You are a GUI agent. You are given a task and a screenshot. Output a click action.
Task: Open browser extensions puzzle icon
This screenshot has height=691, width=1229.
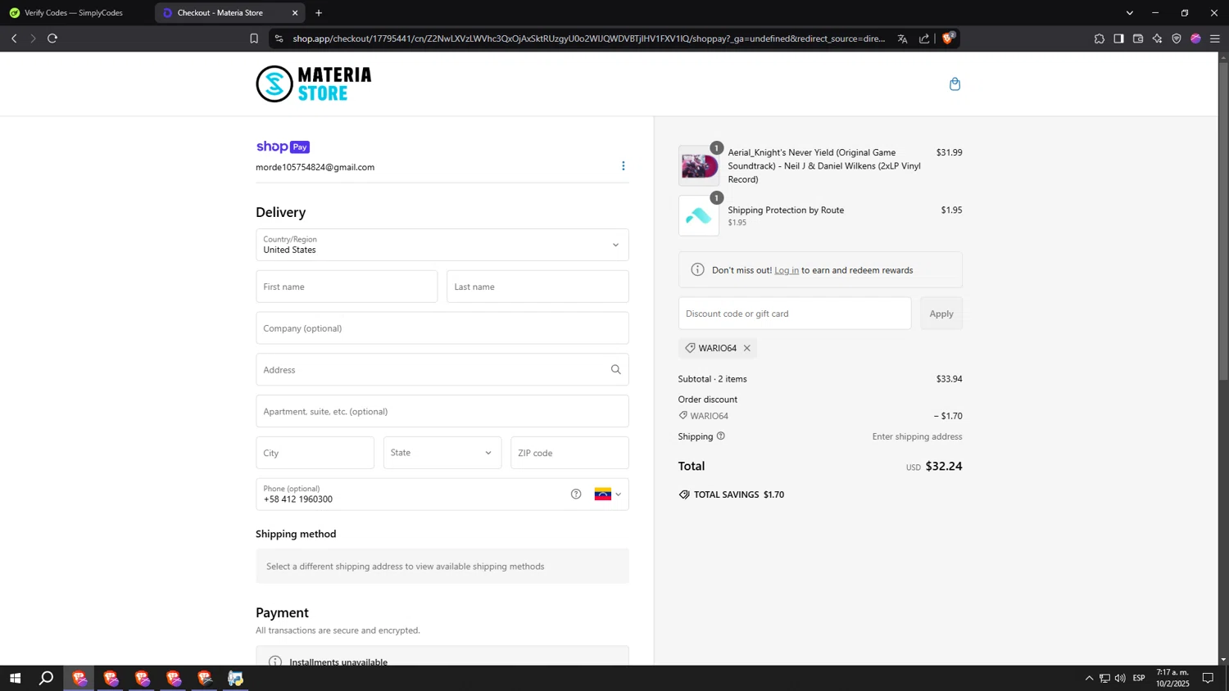point(1099,38)
